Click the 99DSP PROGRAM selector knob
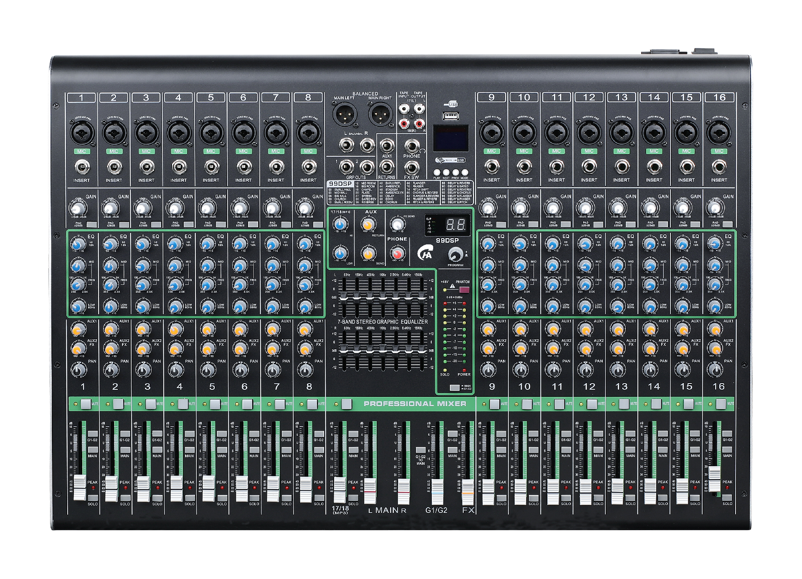This screenshot has height=579, width=802. pos(455,254)
